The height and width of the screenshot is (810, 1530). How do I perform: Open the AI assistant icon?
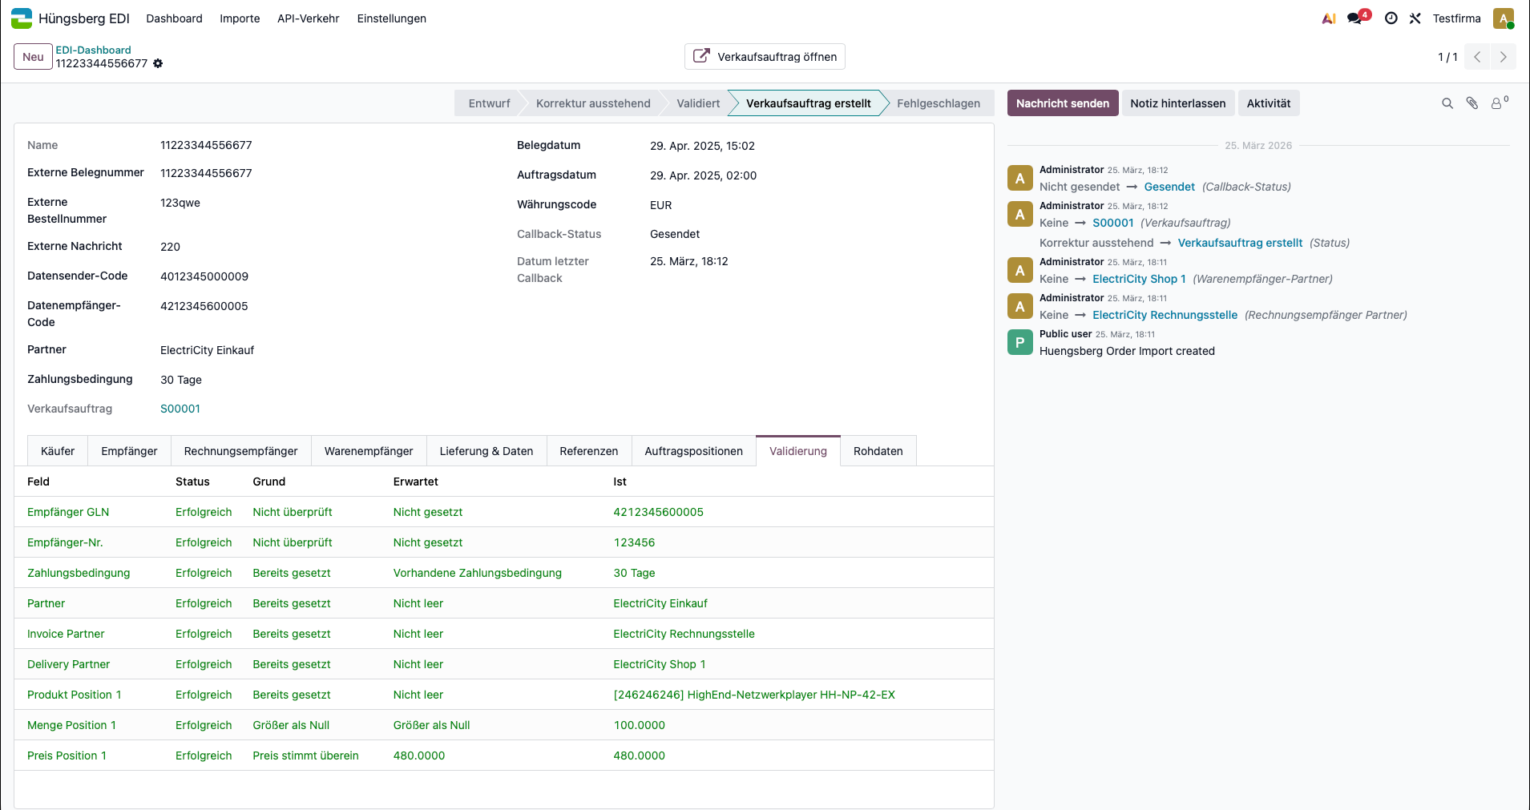(1329, 18)
